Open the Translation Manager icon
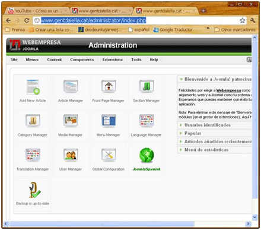Viewport: 261px width, 230px height. 33,155
